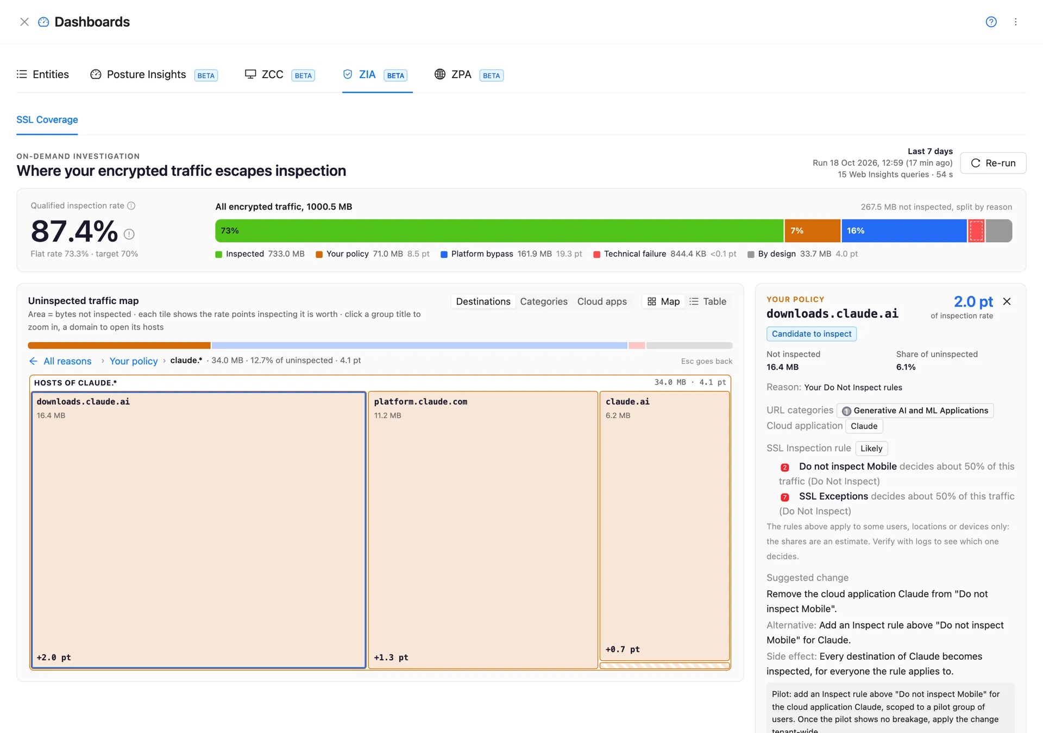Image resolution: width=1043 pixels, height=733 pixels.
Task: Click the Platform bypass legend entry 161.9 MB
Action: 511,254
